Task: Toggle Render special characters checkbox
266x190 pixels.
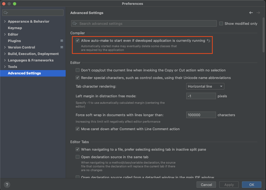Action: [x=78, y=78]
